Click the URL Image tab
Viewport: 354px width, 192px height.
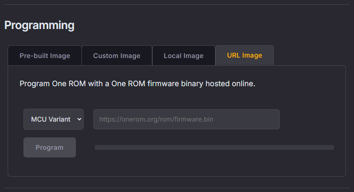coord(244,55)
